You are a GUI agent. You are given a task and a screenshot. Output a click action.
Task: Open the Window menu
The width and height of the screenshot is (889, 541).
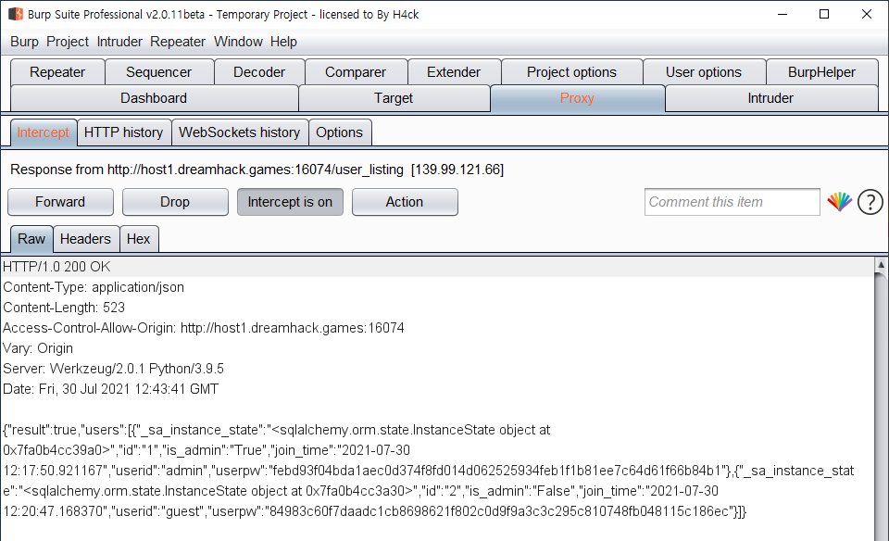point(238,42)
